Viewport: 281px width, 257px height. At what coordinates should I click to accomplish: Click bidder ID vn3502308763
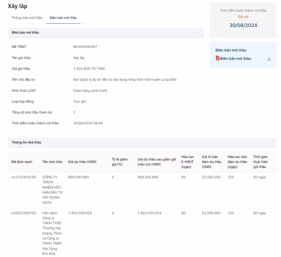[24, 213]
